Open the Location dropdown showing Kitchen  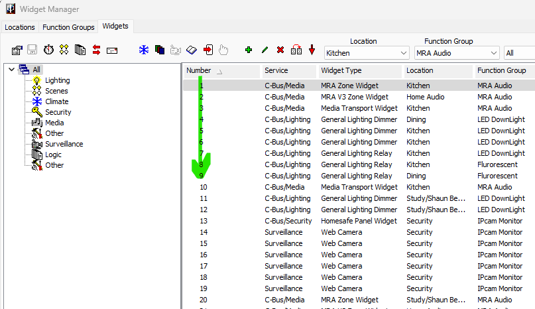(367, 53)
